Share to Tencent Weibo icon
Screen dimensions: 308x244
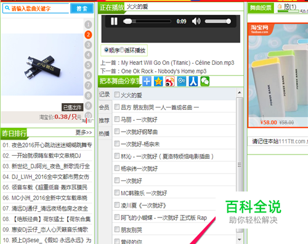[182, 82]
